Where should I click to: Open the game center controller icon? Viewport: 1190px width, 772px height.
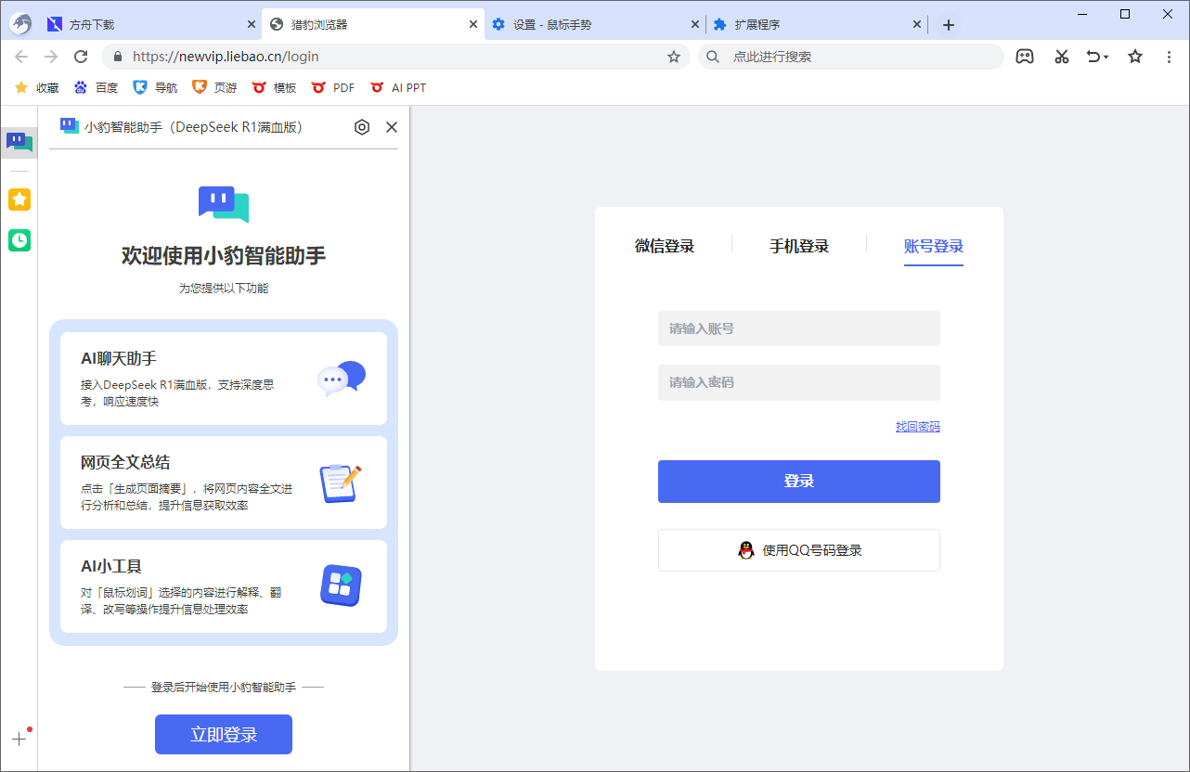pos(1025,57)
